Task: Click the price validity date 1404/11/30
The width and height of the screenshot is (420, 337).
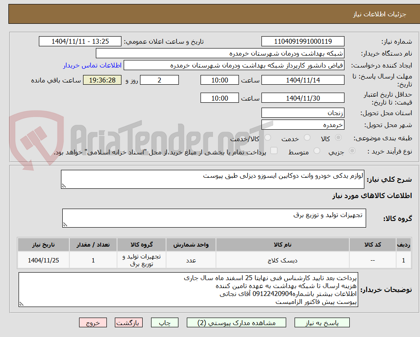Action: point(303,98)
